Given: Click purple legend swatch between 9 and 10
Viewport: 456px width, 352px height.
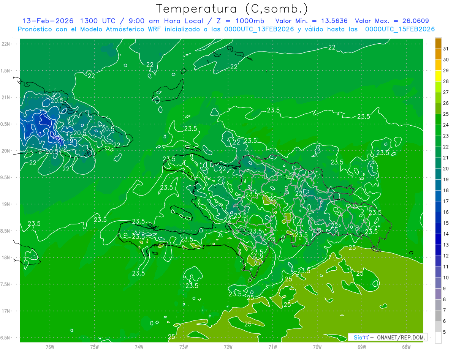Looking at the screenshot, I should pyautogui.click(x=438, y=283).
